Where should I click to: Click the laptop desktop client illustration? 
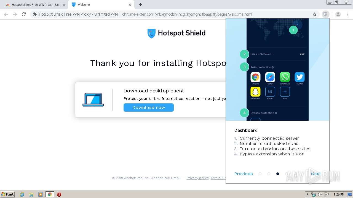coord(93,100)
